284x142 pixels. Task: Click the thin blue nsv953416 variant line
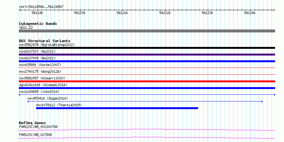click(x=145, y=101)
